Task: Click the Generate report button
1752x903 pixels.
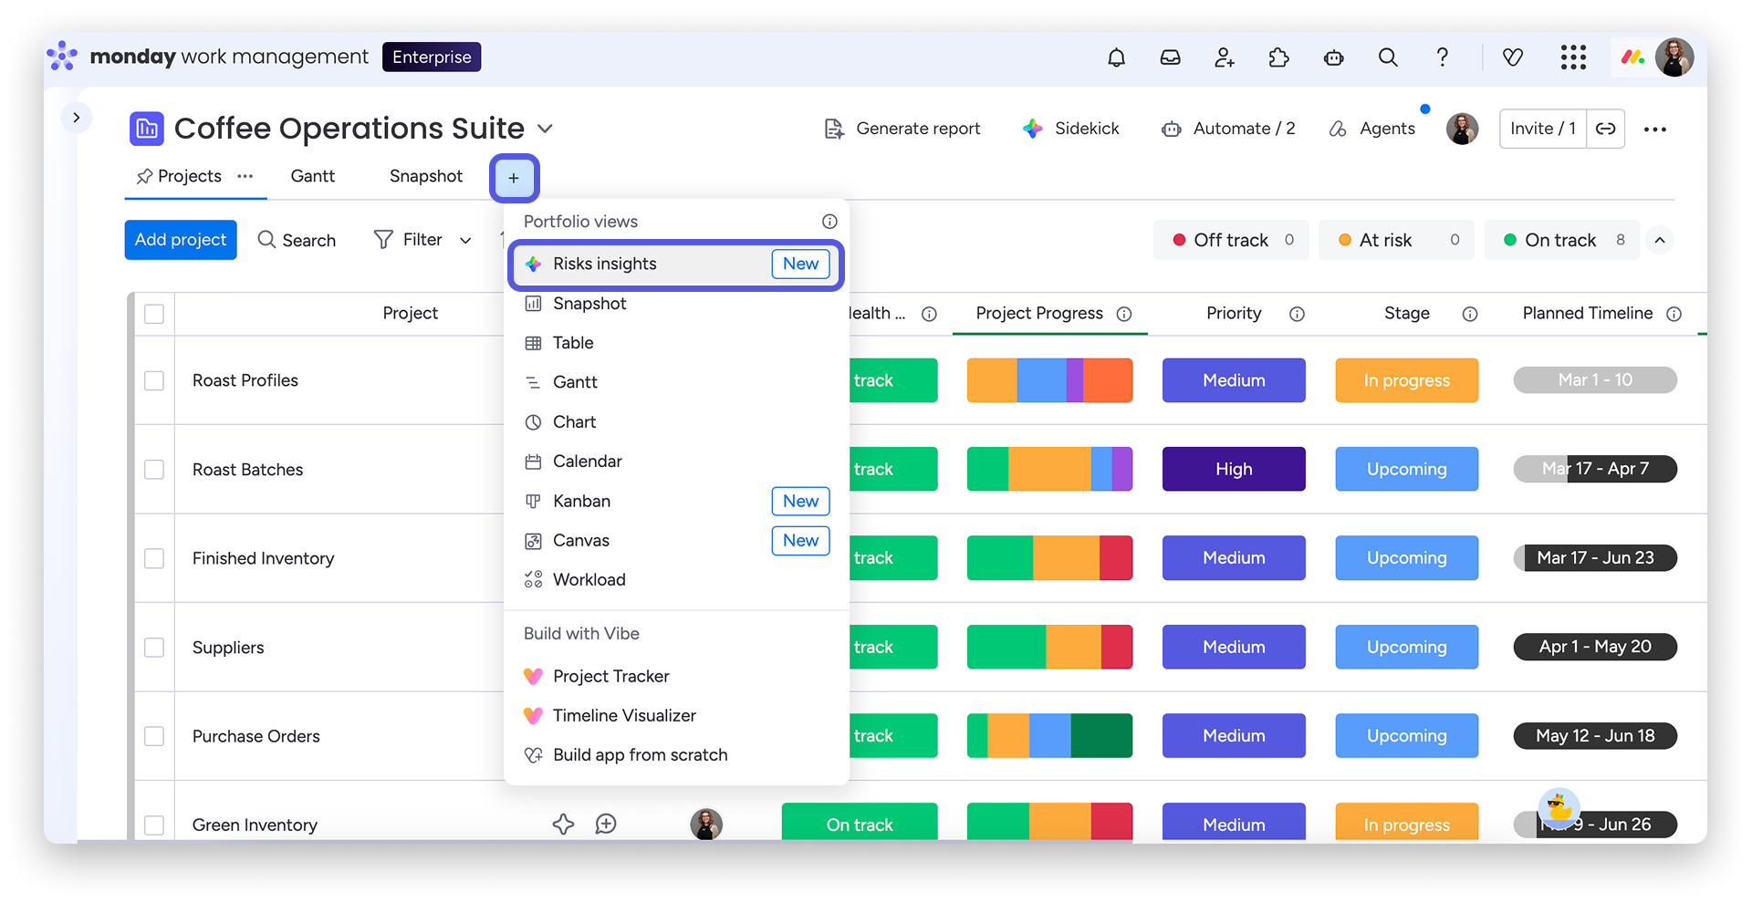Action: pyautogui.click(x=902, y=129)
